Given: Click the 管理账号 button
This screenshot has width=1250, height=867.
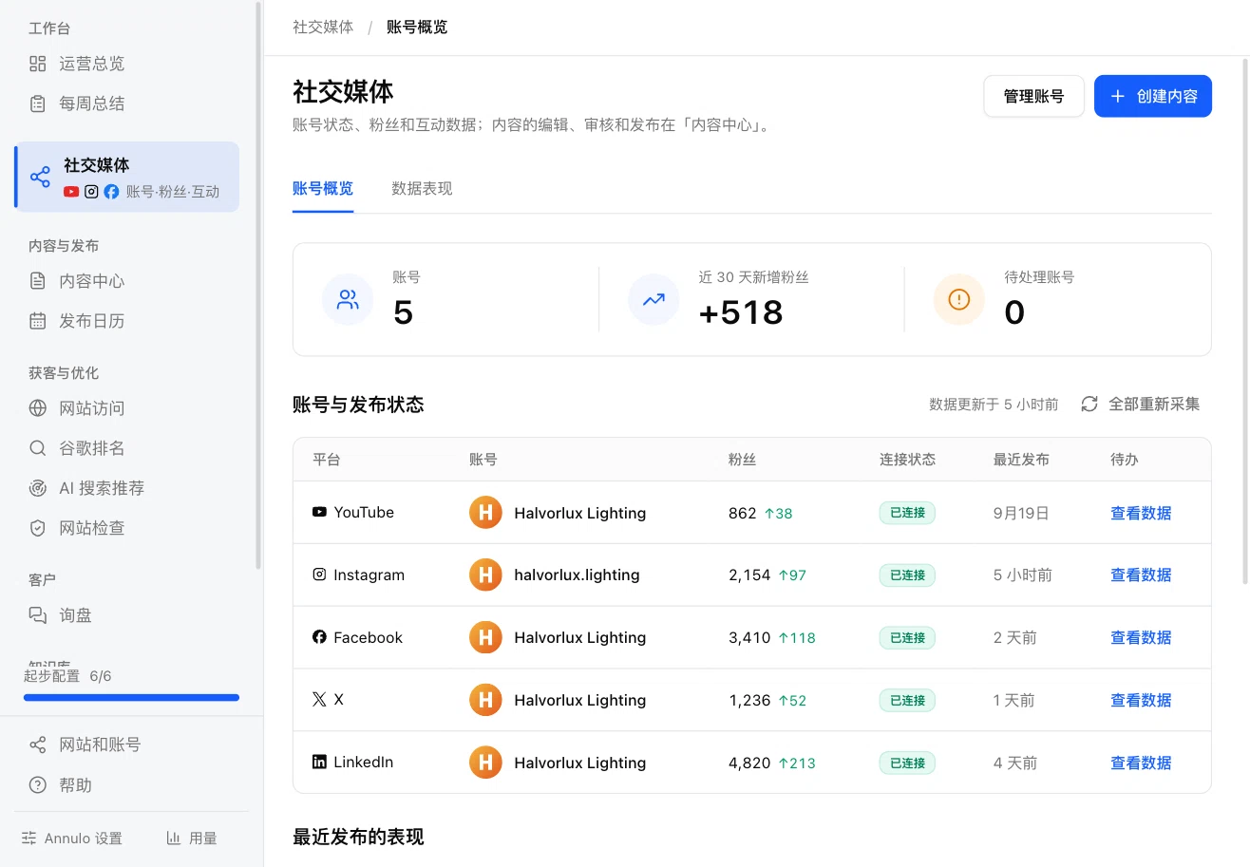Looking at the screenshot, I should tap(1033, 96).
